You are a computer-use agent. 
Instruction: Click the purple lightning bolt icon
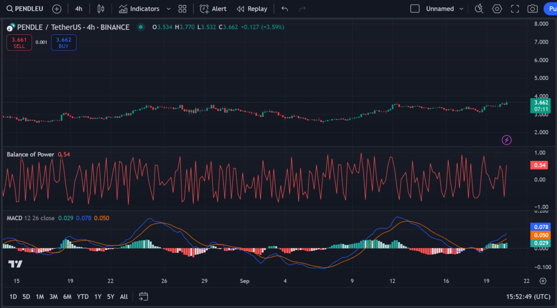coord(507,139)
